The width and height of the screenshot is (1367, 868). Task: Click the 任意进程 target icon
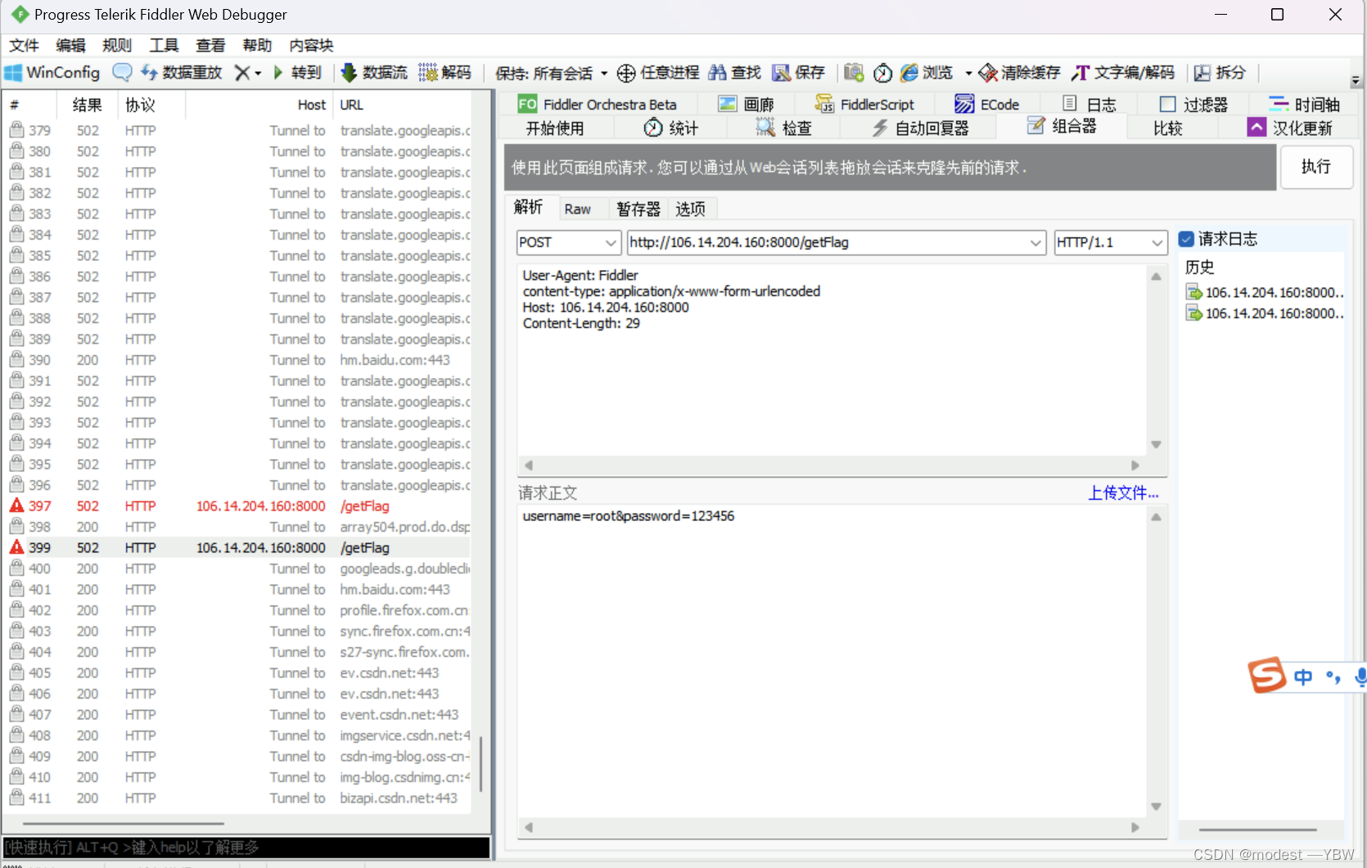[x=626, y=73]
